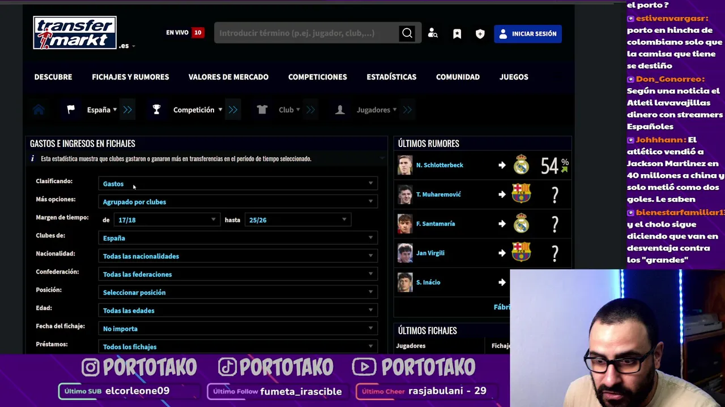
Task: Click Real Madrid crest in Santamaría row
Action: click(x=521, y=223)
